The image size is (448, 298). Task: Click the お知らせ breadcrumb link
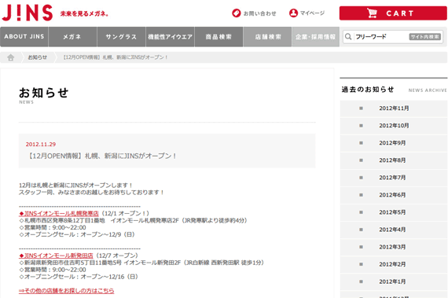pos(38,57)
